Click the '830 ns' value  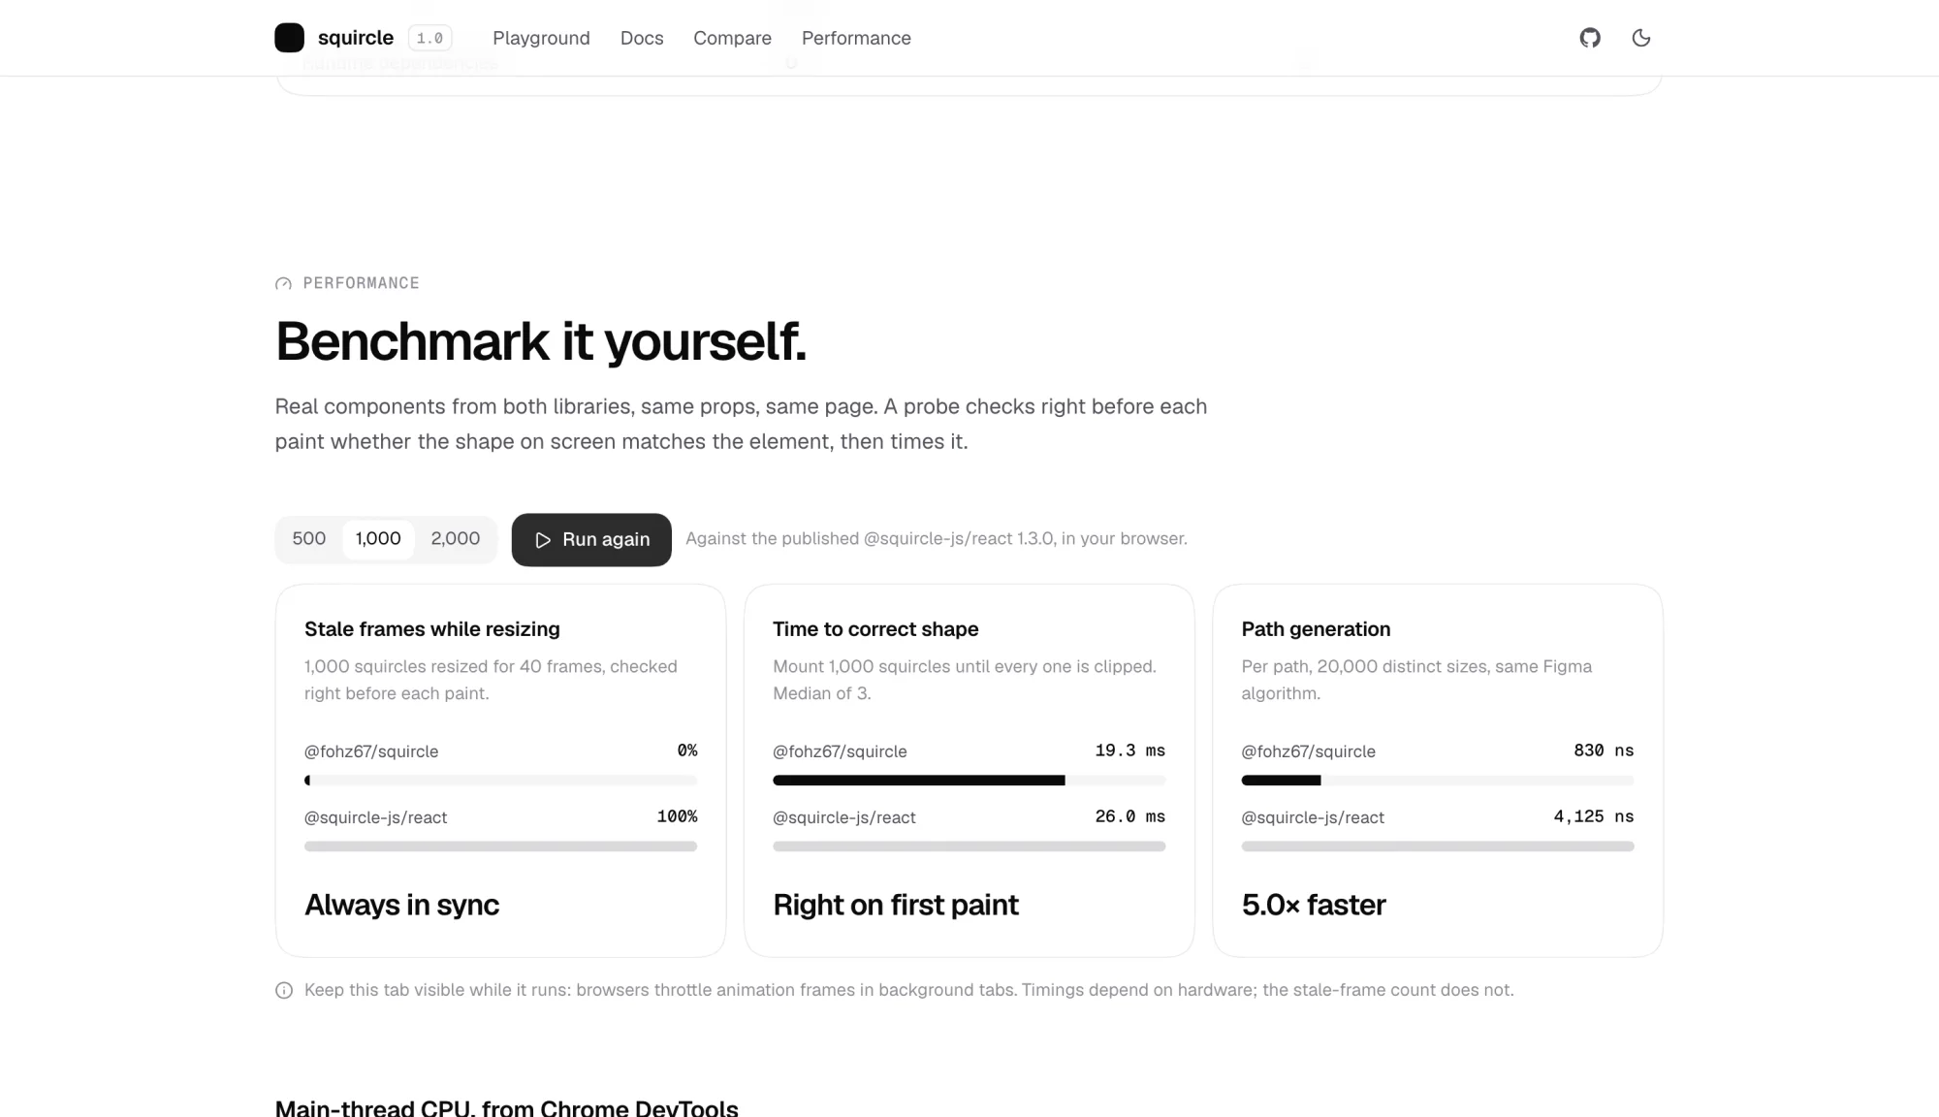(1604, 750)
